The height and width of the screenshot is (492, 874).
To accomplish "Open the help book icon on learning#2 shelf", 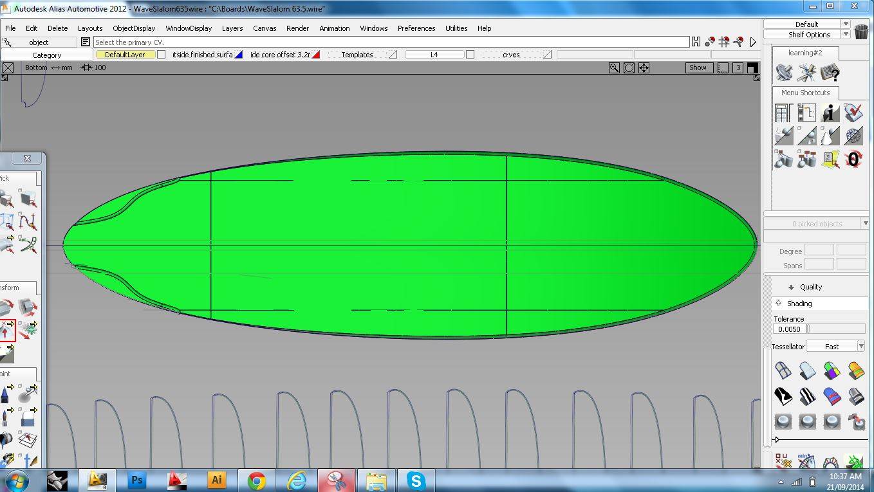I will pyautogui.click(x=830, y=73).
